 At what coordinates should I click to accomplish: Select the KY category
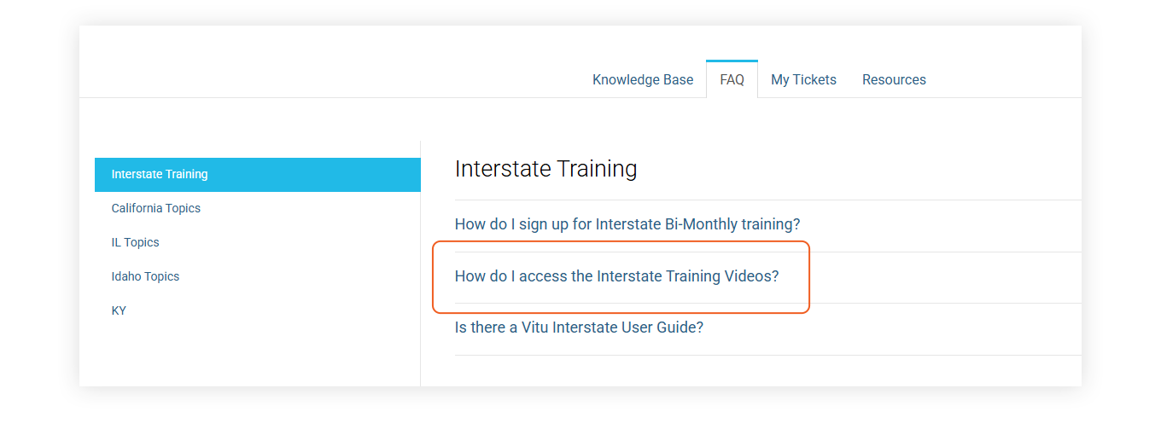[119, 310]
